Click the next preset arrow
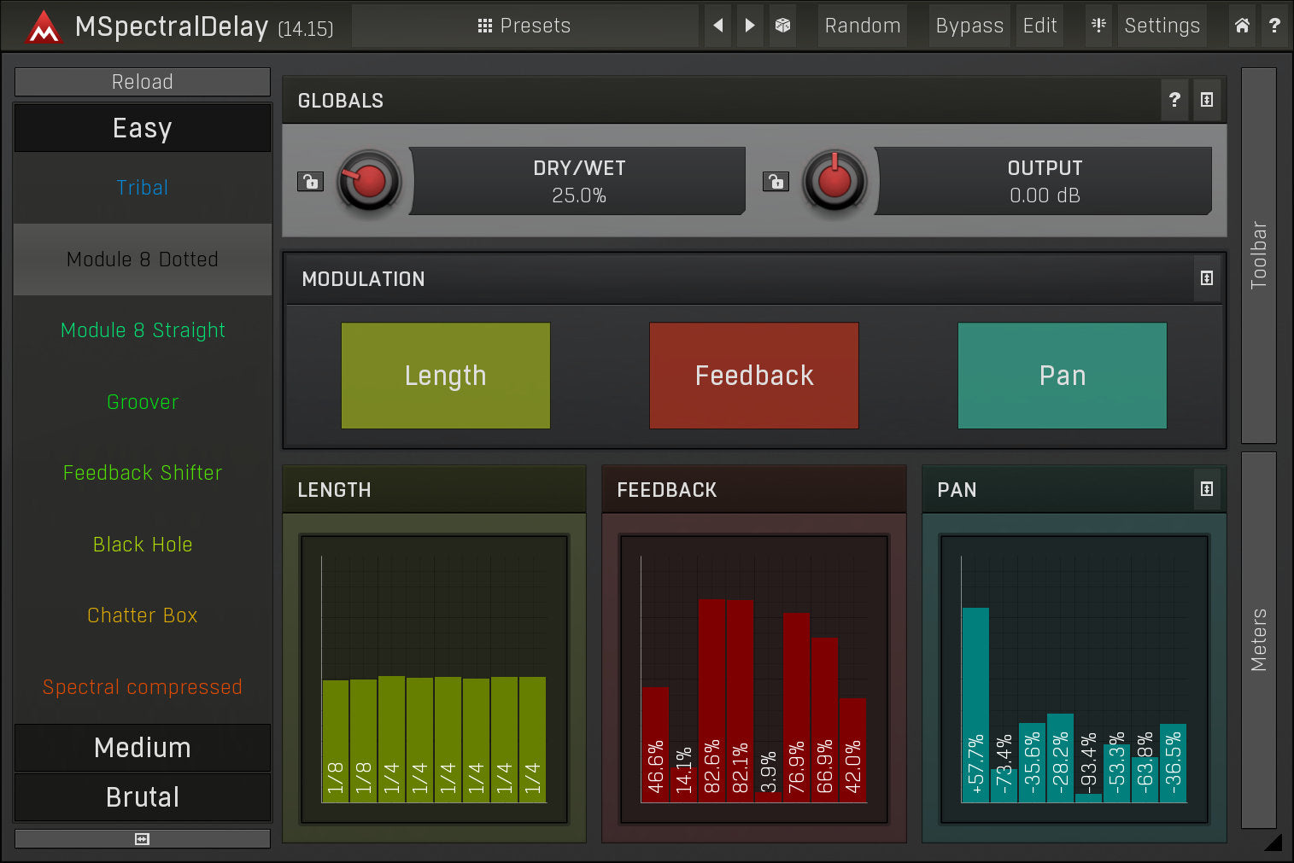This screenshot has width=1294, height=863. tap(749, 26)
